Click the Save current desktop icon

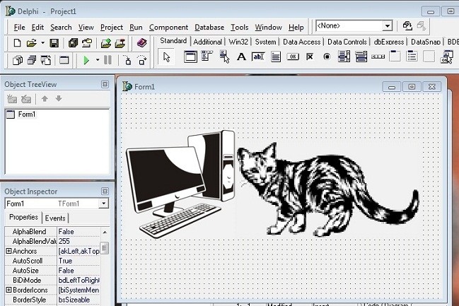click(x=407, y=26)
